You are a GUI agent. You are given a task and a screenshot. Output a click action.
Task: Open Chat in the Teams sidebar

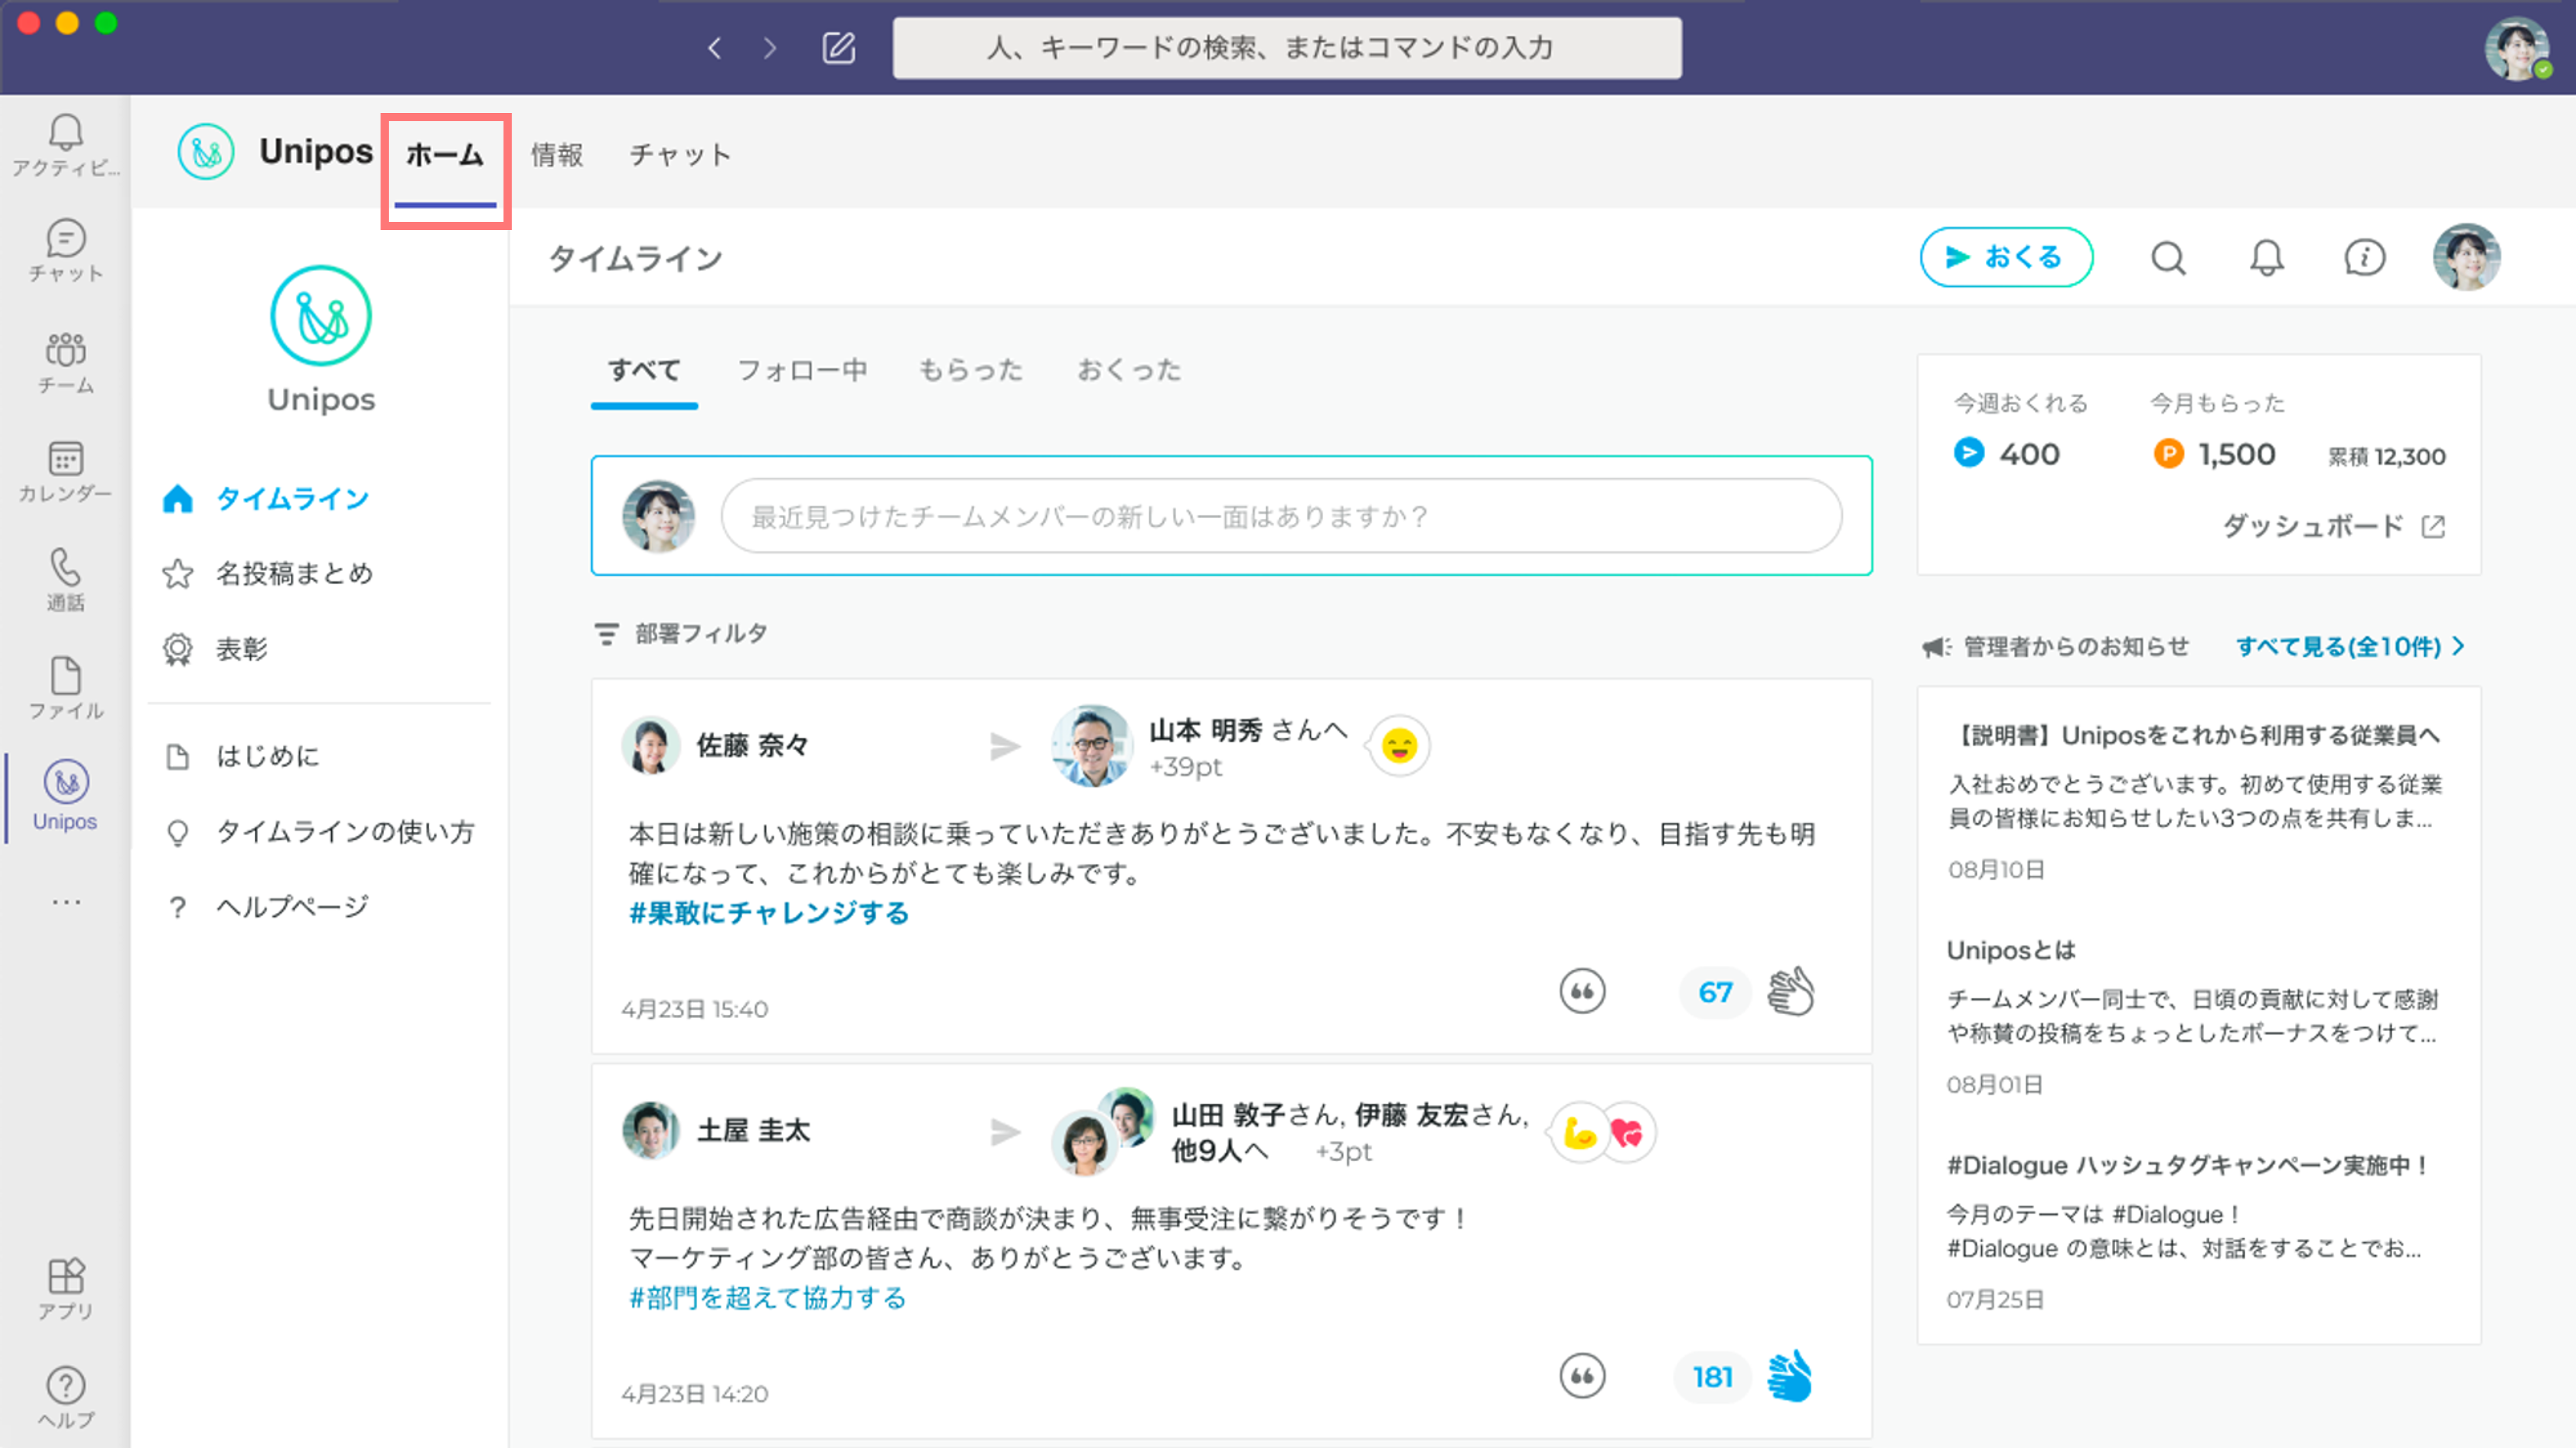[x=65, y=251]
